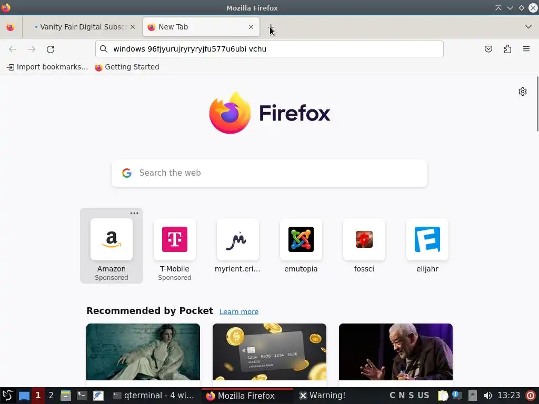
Task: Click the C caps lock indicator
Action: pyautogui.click(x=392, y=396)
